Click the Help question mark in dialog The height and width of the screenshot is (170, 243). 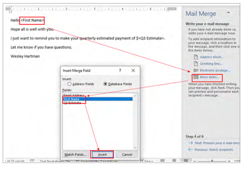pyautogui.click(x=120, y=71)
